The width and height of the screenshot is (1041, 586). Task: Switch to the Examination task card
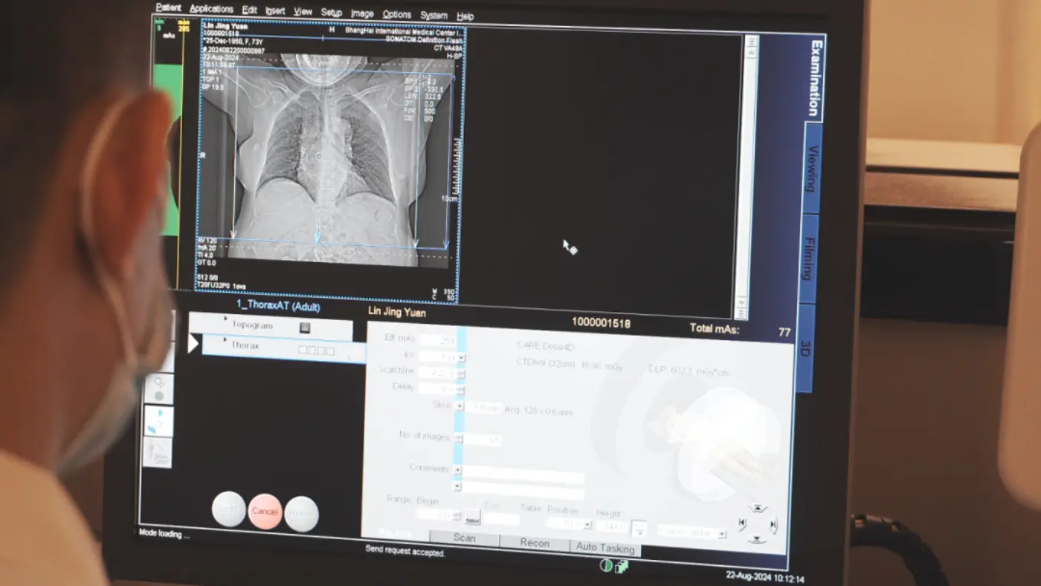pos(816,76)
